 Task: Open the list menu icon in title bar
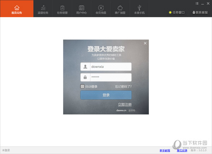[197, 4]
